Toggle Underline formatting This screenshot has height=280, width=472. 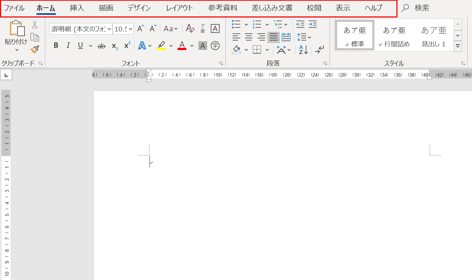(80, 46)
